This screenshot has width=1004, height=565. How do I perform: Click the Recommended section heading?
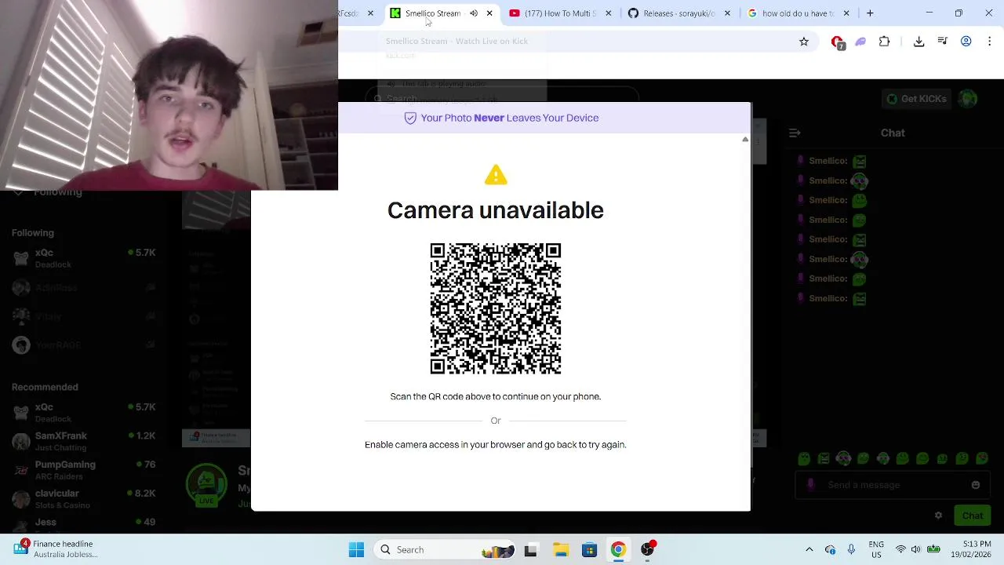(45, 388)
